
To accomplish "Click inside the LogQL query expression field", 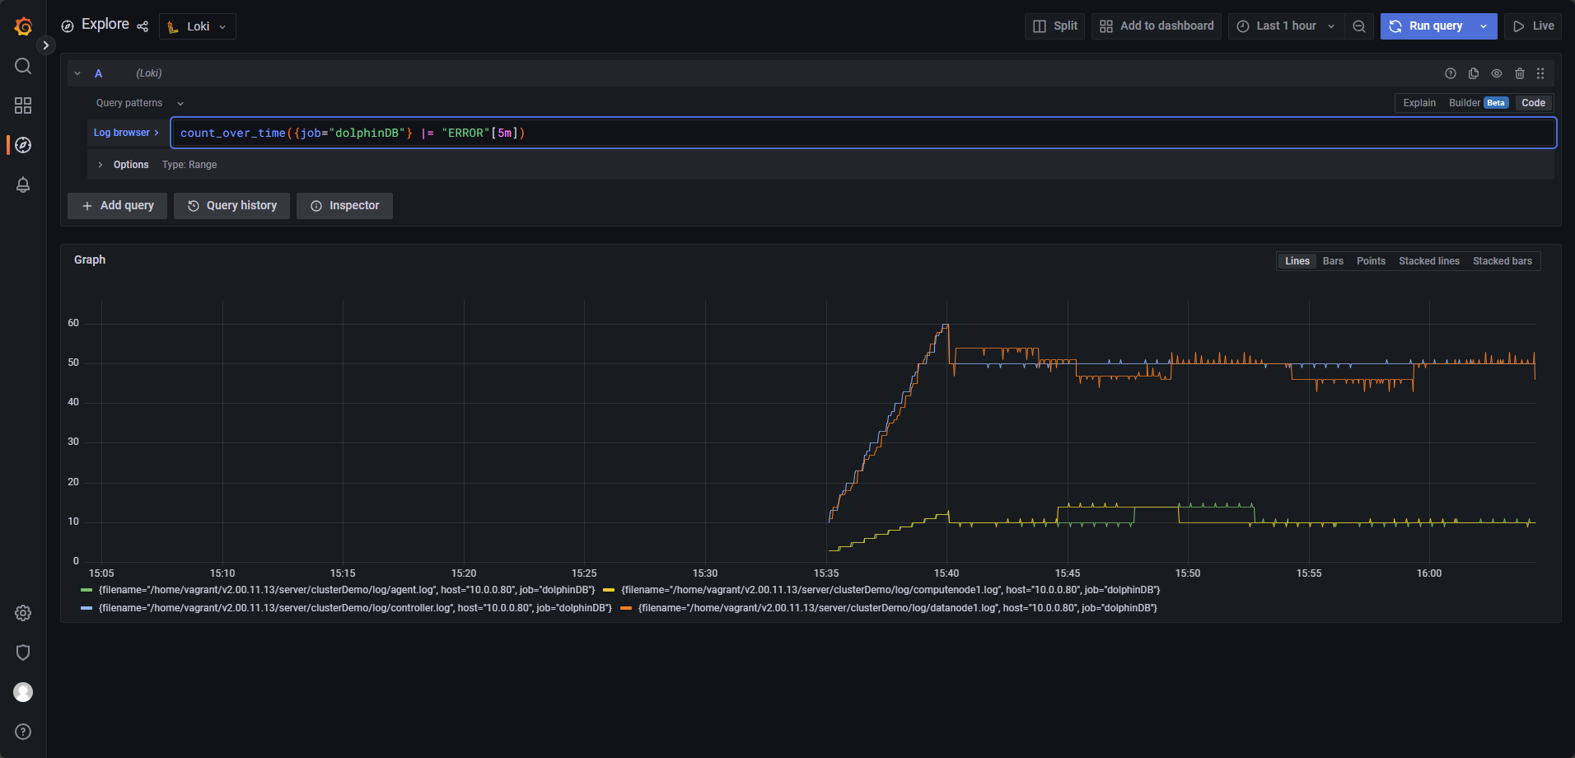I will point(659,132).
